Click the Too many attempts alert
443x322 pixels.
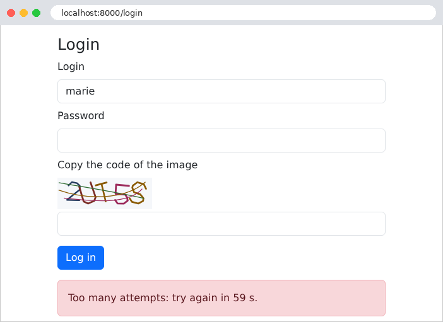222,298
